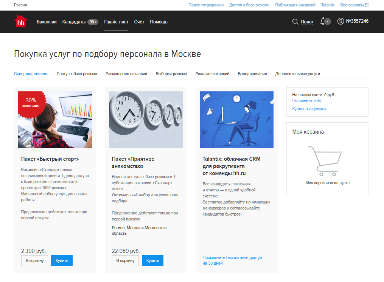Click Быстрый старт package image
This screenshot has height=282, width=384.
[55, 120]
